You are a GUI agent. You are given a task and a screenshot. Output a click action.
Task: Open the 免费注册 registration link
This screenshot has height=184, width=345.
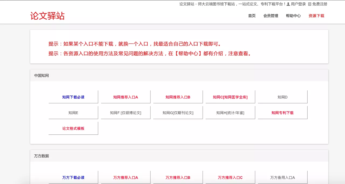click(x=320, y=4)
